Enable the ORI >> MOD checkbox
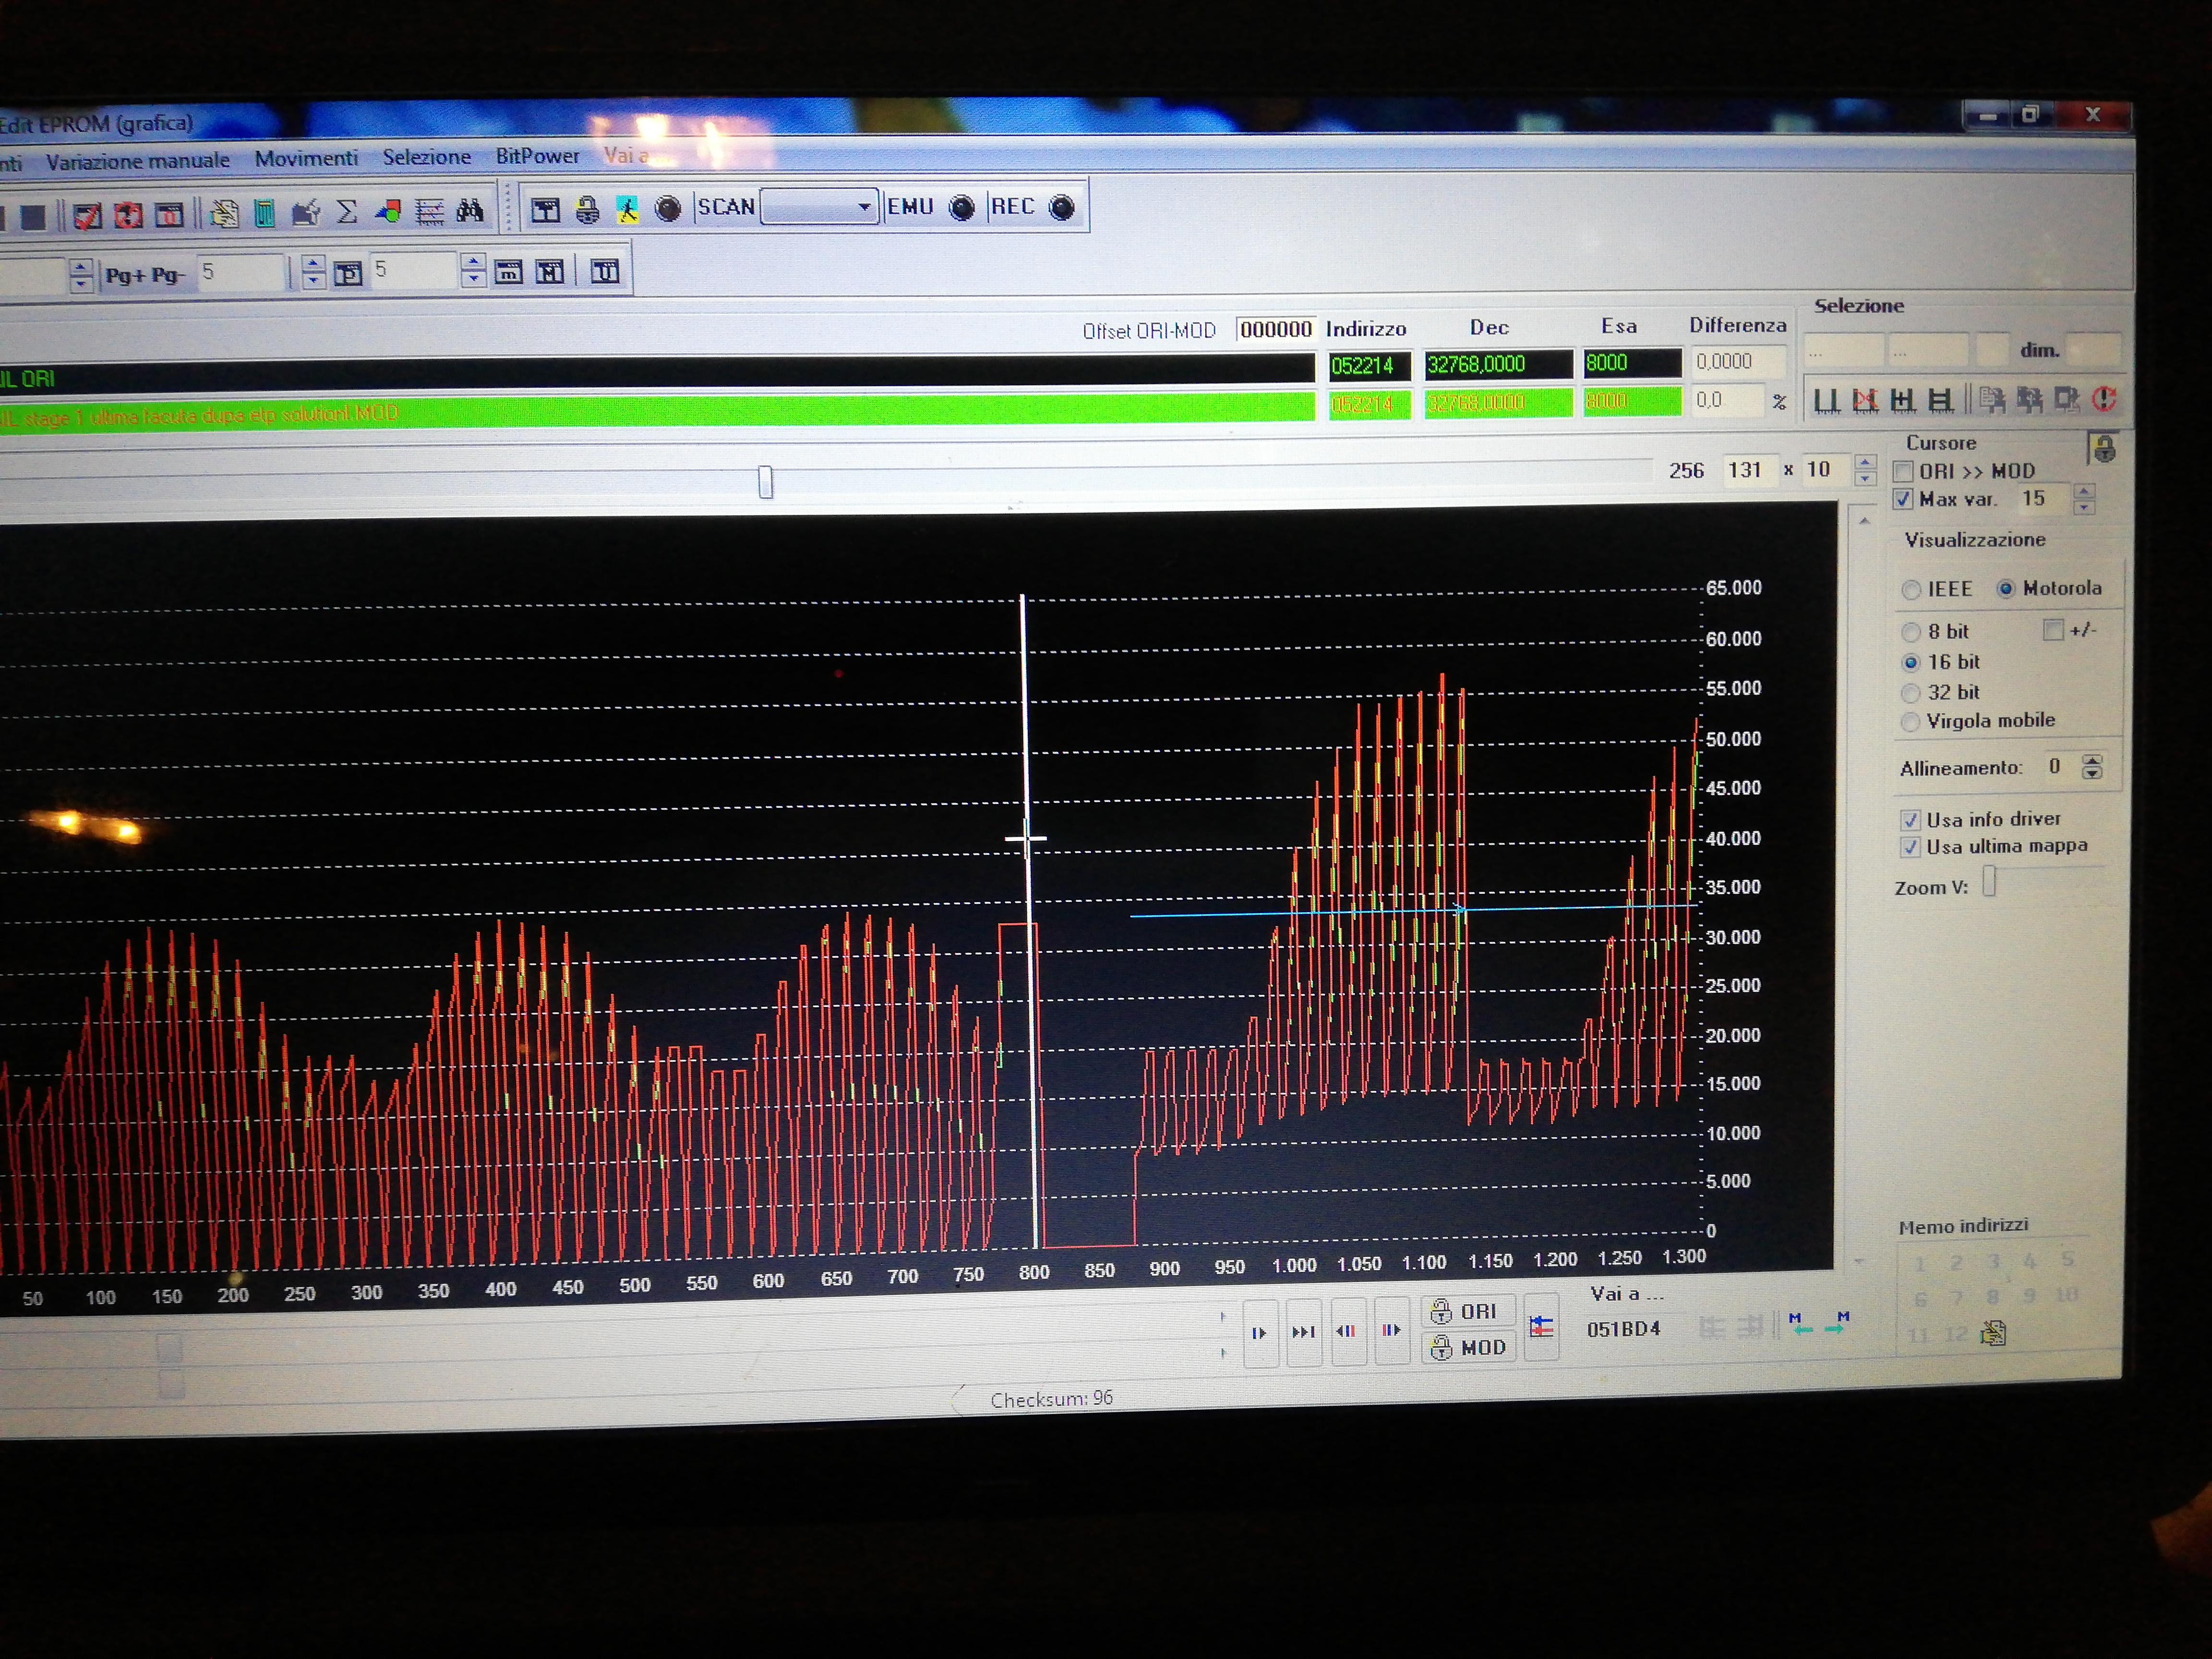The image size is (2212, 1659). pyautogui.click(x=1903, y=471)
